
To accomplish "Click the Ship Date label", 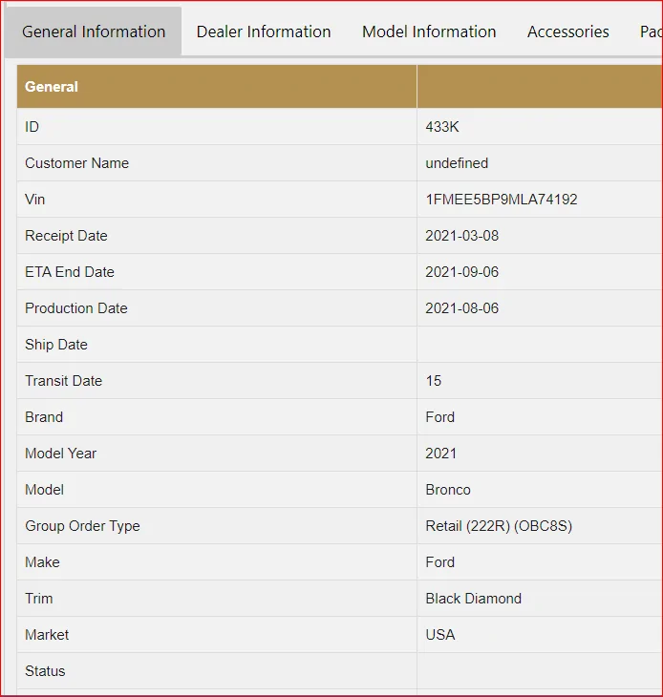I will click(56, 345).
